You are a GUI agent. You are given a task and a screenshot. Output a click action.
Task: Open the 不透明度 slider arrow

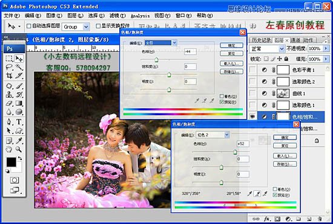coord(326,49)
